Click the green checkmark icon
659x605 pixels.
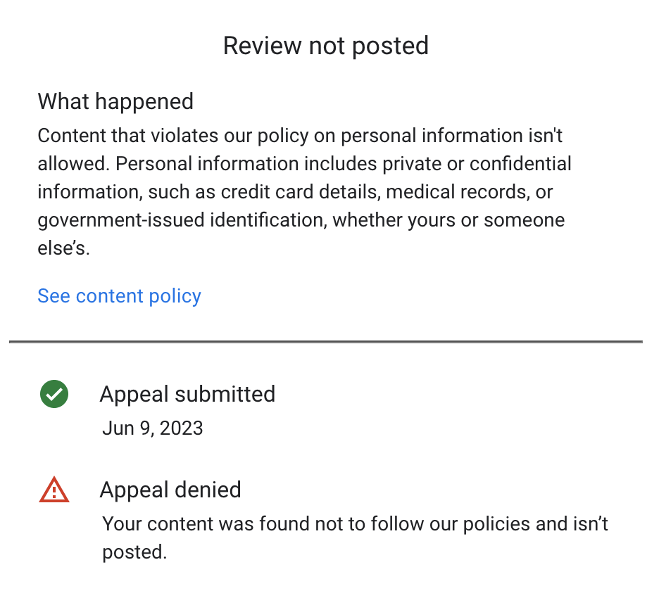click(54, 394)
